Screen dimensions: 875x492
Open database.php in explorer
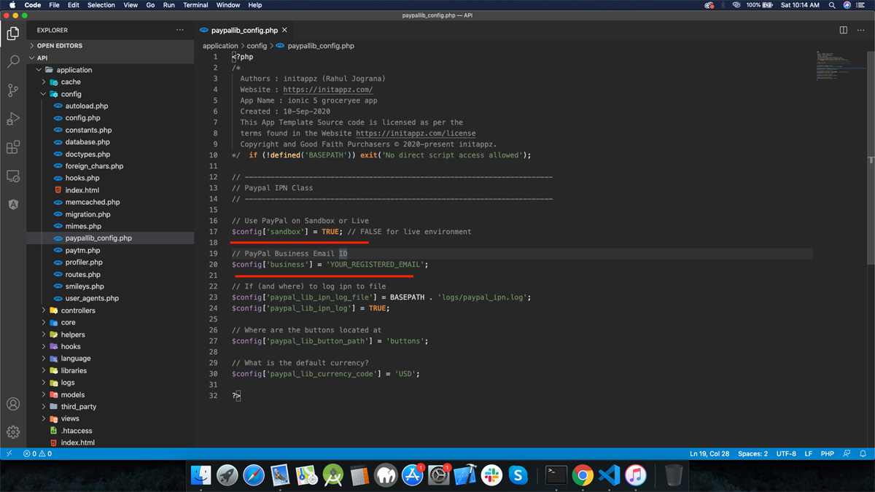tap(87, 142)
